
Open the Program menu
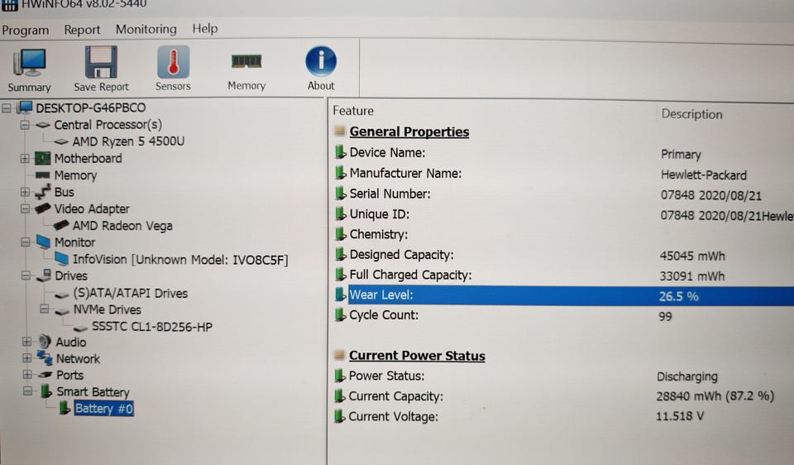tap(26, 31)
